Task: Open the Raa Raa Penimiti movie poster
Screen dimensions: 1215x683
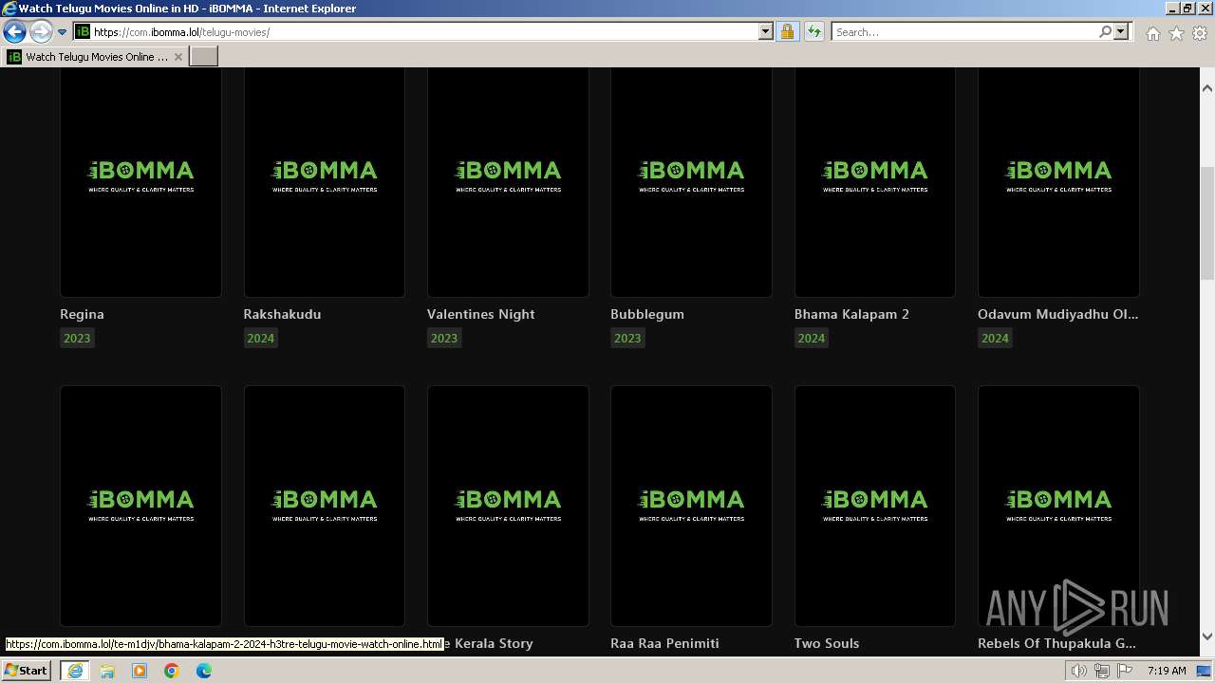Action: click(x=691, y=506)
